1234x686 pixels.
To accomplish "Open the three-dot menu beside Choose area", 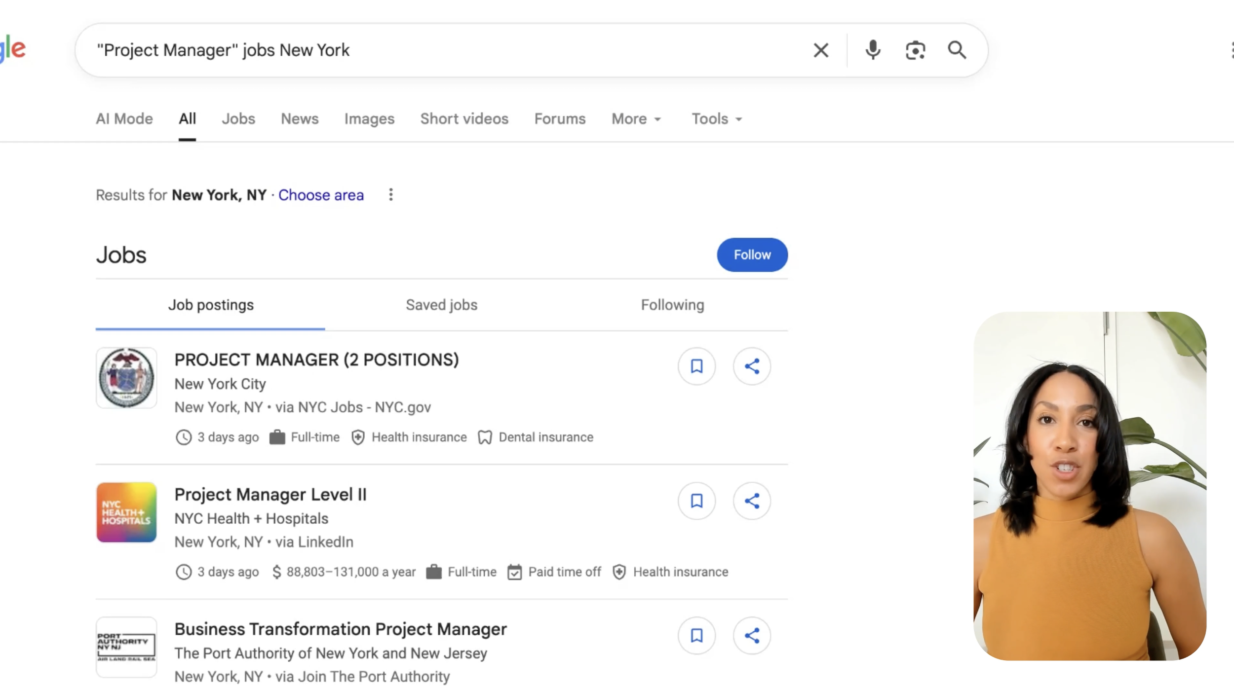I will tap(391, 195).
